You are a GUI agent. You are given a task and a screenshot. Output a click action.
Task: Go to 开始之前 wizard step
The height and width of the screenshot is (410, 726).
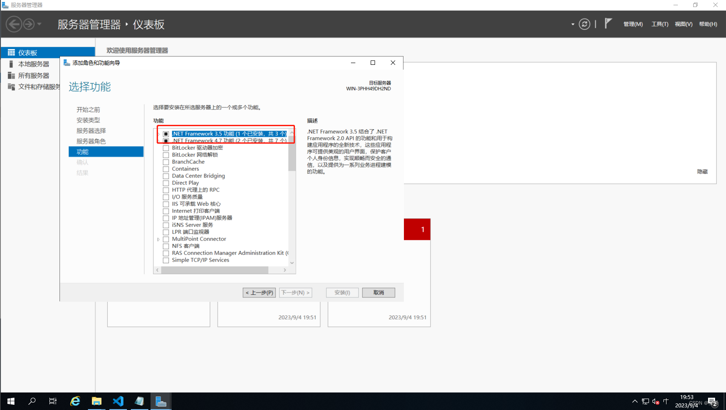click(x=88, y=110)
